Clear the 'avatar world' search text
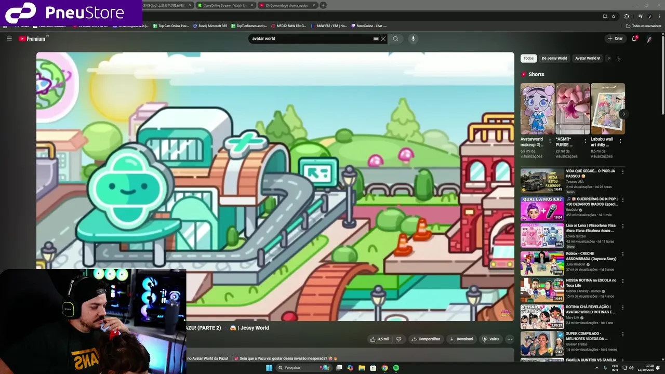The image size is (665, 374). pos(383,38)
